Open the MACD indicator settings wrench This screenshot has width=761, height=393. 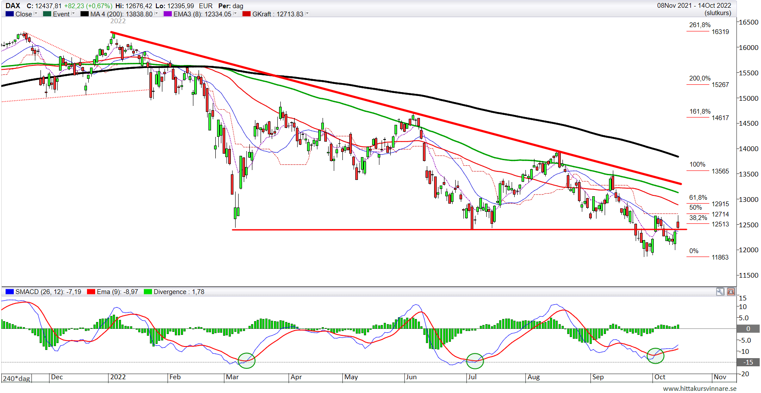(720, 292)
